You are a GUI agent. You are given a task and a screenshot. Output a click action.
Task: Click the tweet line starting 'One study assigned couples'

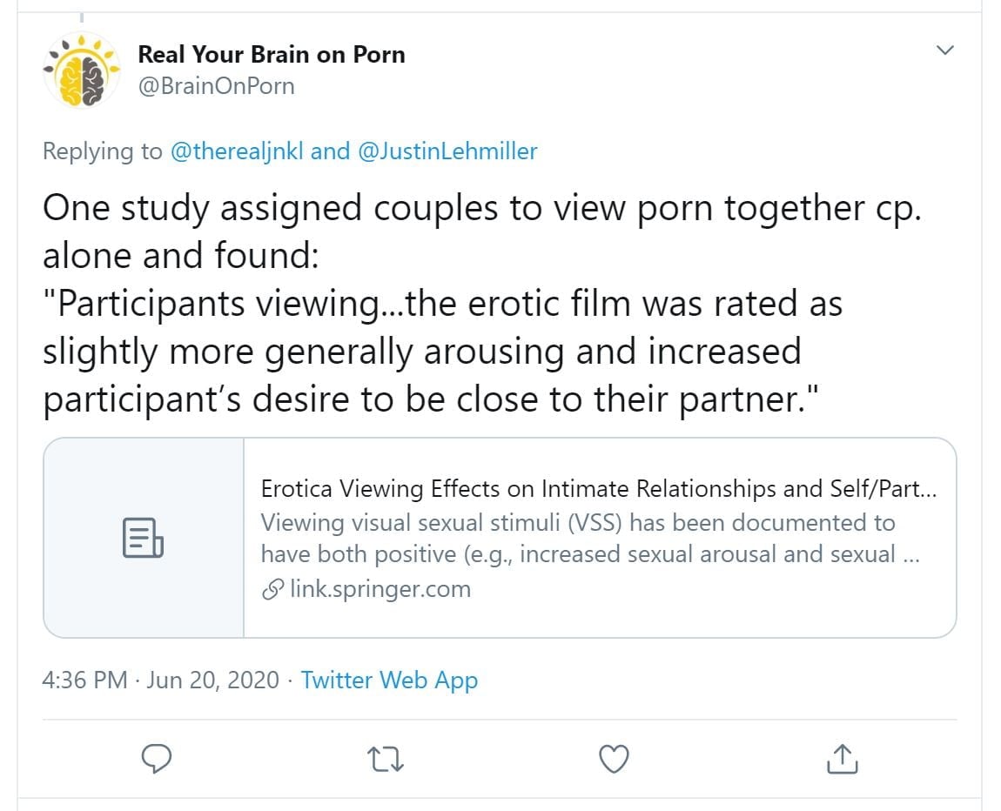(481, 209)
